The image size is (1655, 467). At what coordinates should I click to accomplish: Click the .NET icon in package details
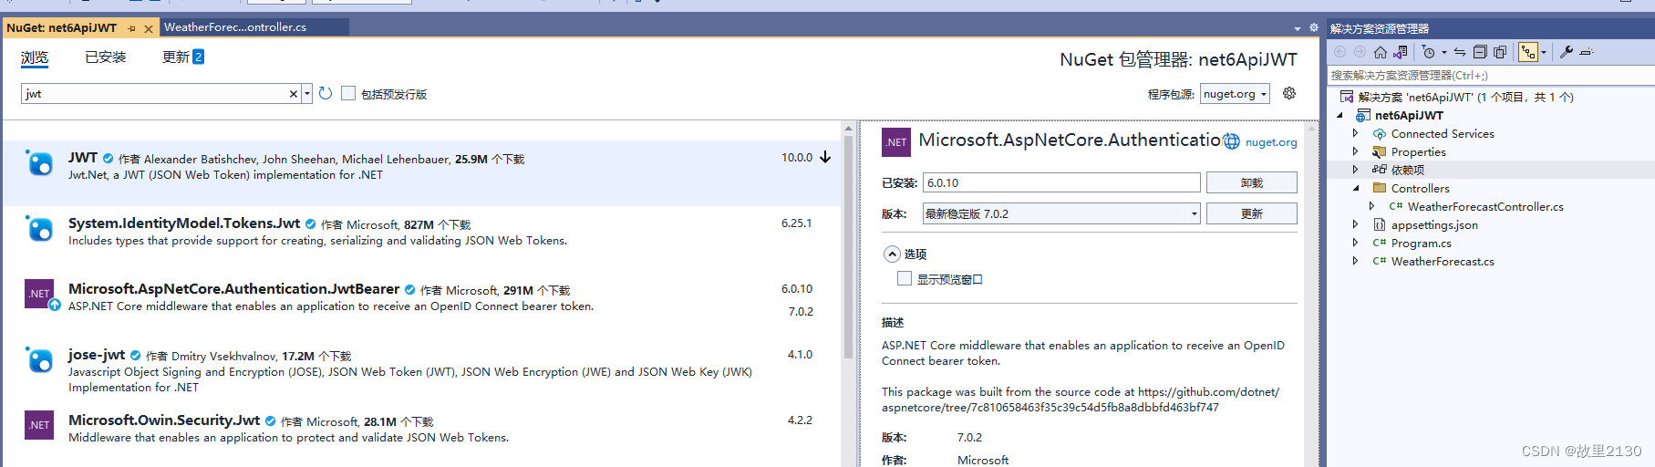(x=896, y=142)
